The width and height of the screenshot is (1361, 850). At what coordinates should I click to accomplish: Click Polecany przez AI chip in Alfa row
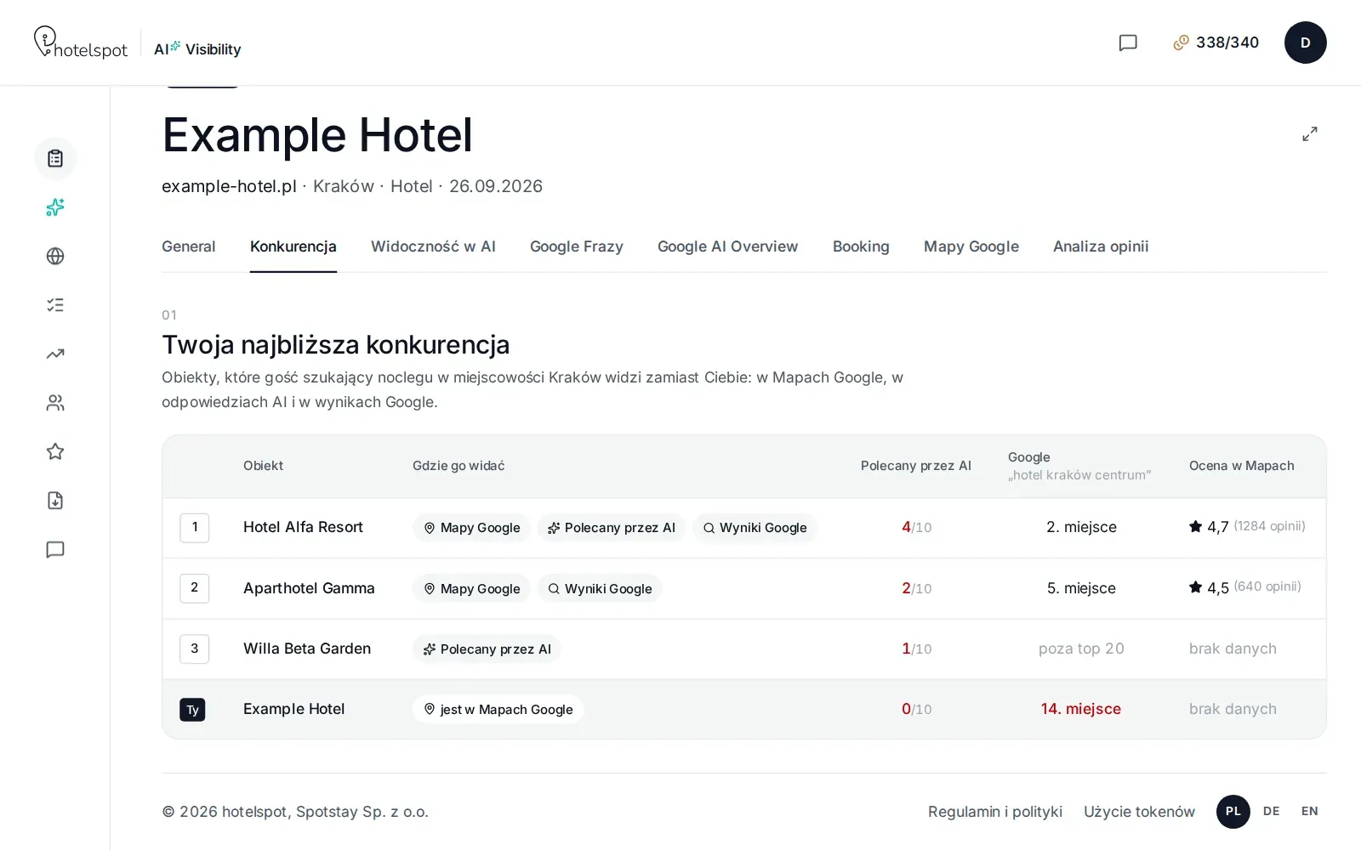coord(612,528)
